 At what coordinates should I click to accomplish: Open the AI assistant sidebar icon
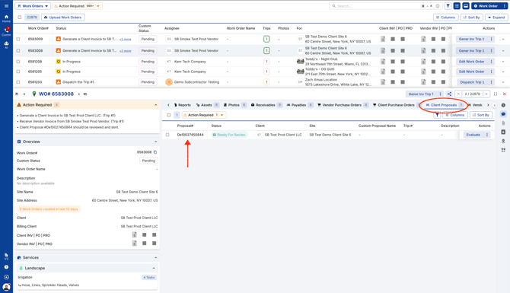point(6,45)
